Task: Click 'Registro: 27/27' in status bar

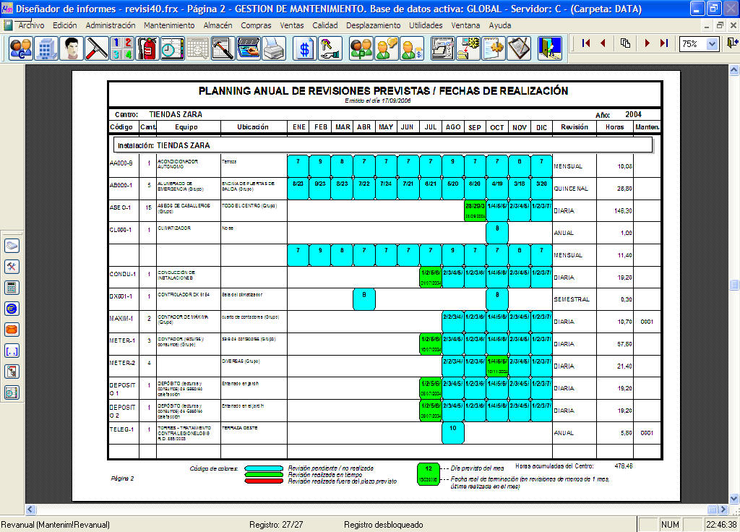Action: pos(276,525)
